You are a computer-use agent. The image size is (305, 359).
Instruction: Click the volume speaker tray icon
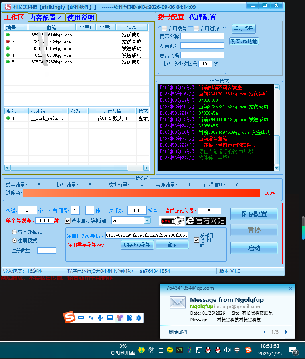coord(227,350)
